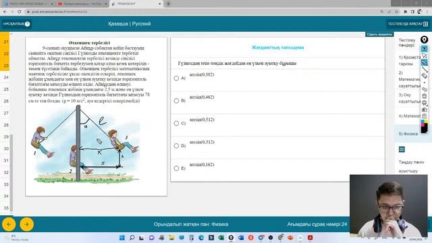
Task: Click Тестілеуді аяқтау finish test button
Action: (x=408, y=24)
